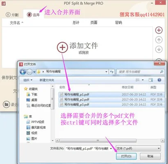Click the 取消 button
Viewport: 168px width, 164px height.
point(150,156)
